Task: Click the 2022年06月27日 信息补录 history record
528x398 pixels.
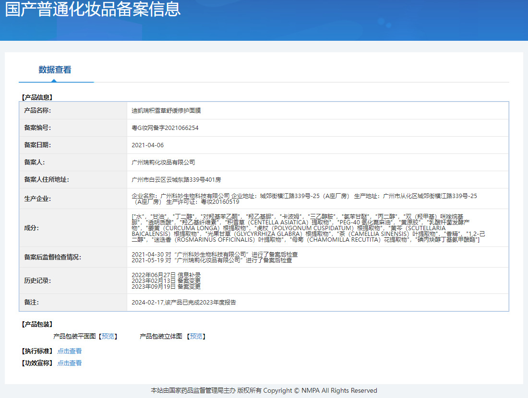Action: click(x=166, y=275)
